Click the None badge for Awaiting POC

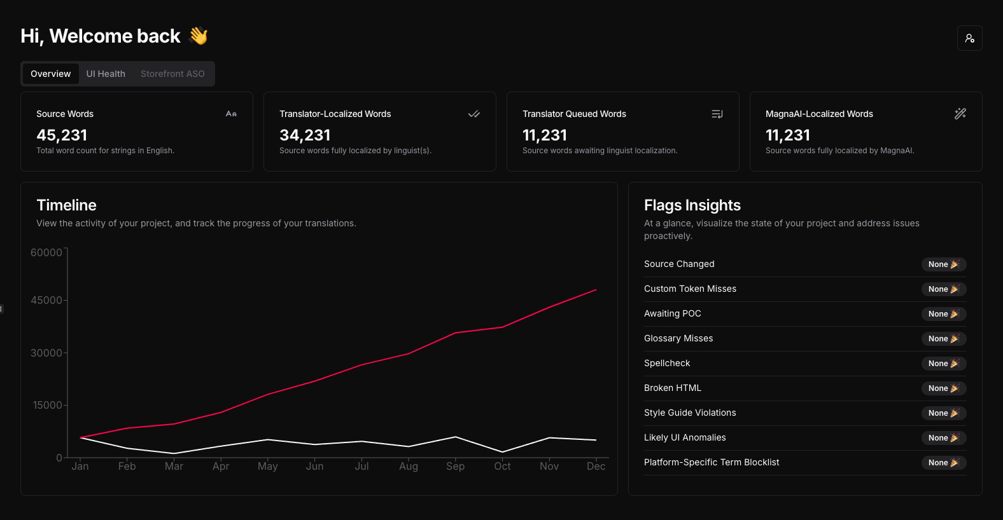point(944,314)
